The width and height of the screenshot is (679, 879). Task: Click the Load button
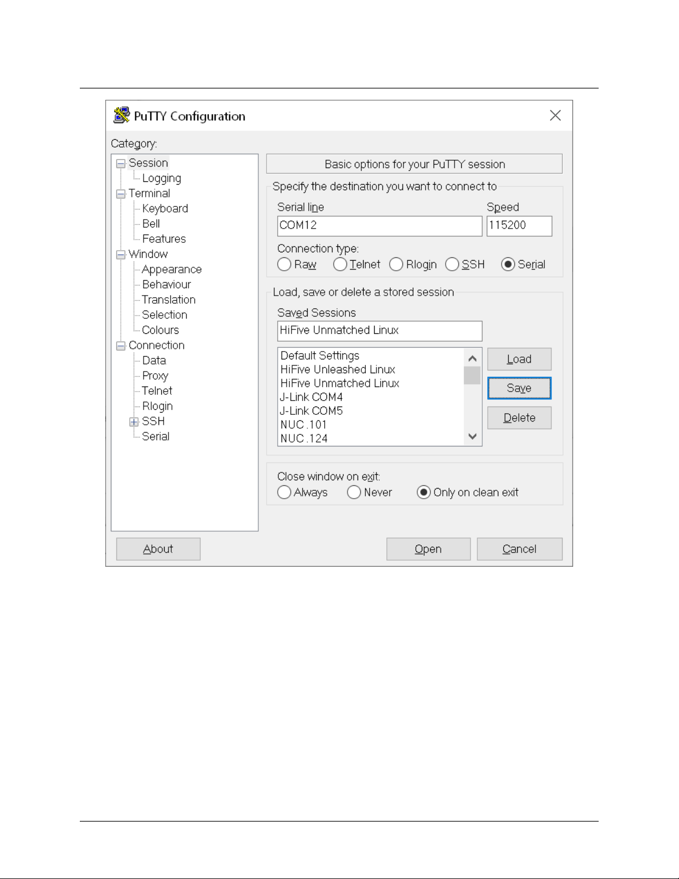pos(519,359)
